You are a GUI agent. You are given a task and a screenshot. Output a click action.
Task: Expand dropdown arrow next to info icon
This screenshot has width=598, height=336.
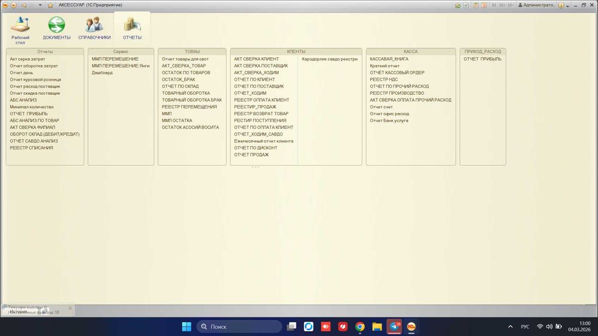click(x=568, y=6)
